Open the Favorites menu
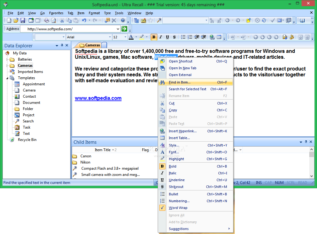Viewport: 317px width, 234px height. tap(56, 13)
